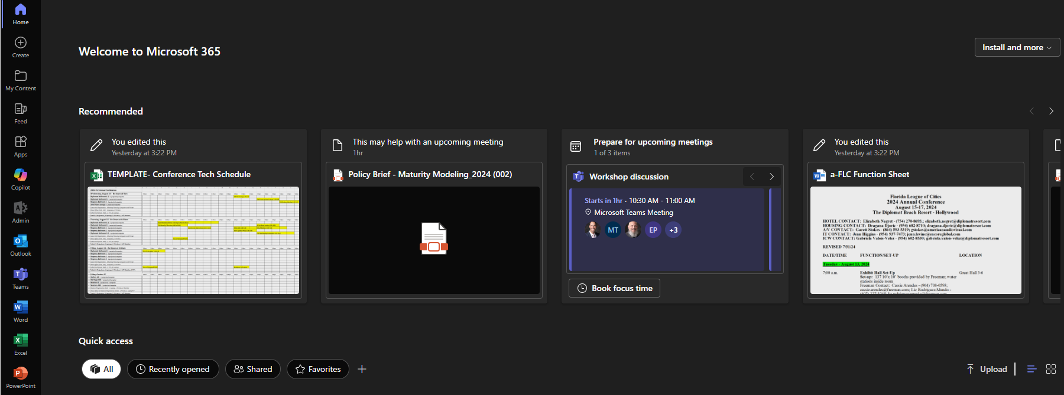The image size is (1064, 395).
Task: Click the first attendee photo avatar
Action: [x=593, y=230]
